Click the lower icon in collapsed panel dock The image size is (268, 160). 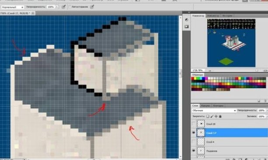click(187, 27)
